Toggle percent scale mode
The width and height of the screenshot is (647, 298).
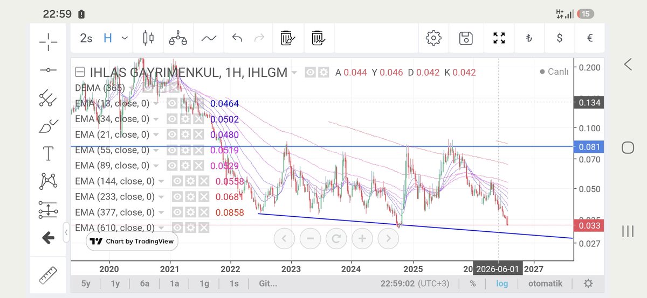click(473, 283)
